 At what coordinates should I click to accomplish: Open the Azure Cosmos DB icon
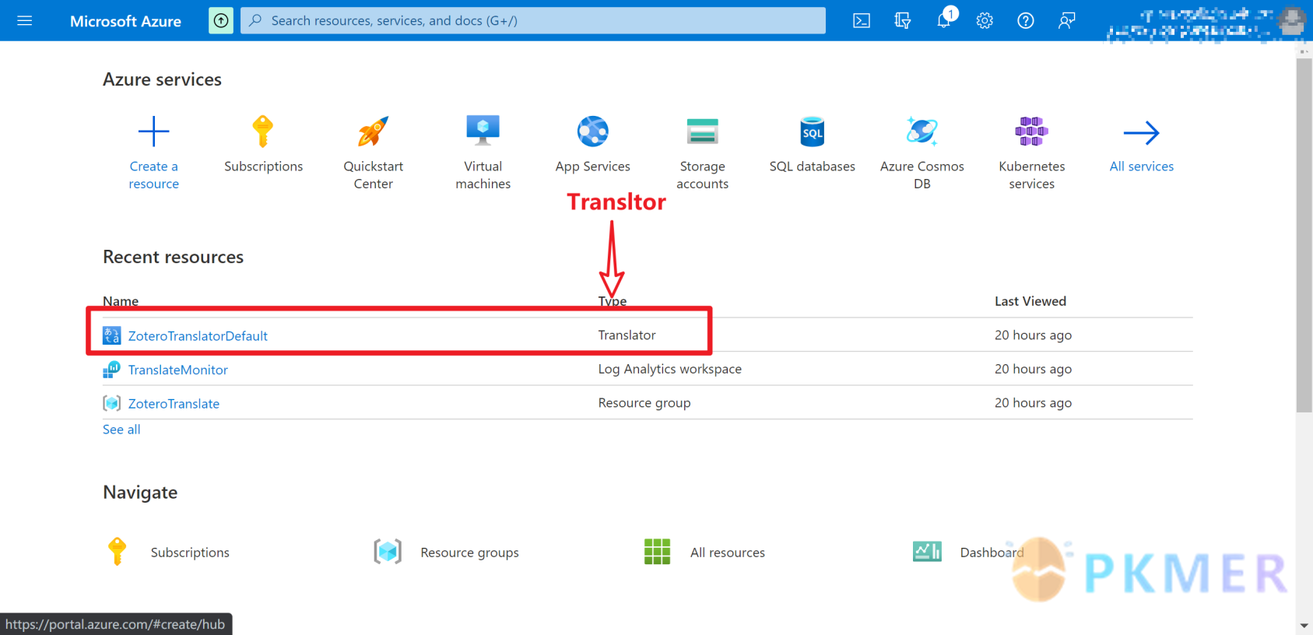tap(922, 131)
